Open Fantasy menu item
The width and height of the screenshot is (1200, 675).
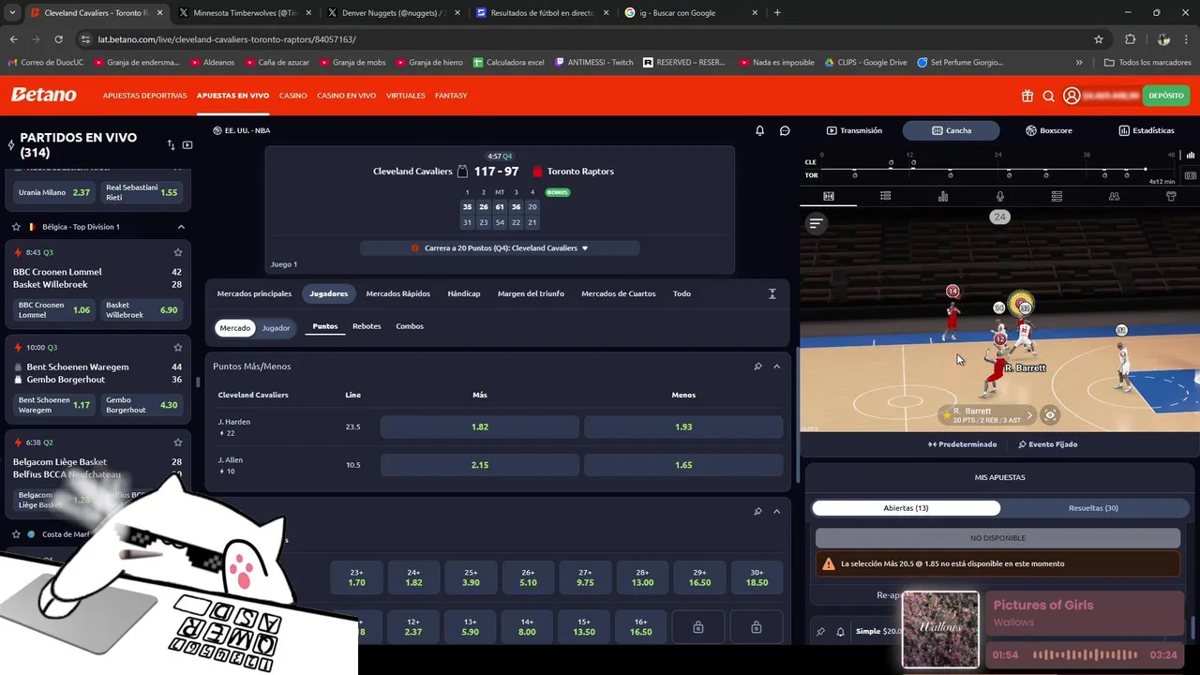tap(451, 96)
